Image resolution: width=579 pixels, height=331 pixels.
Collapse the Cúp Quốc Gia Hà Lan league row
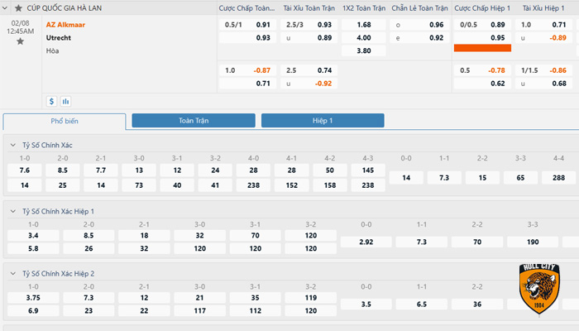tap(7, 7)
